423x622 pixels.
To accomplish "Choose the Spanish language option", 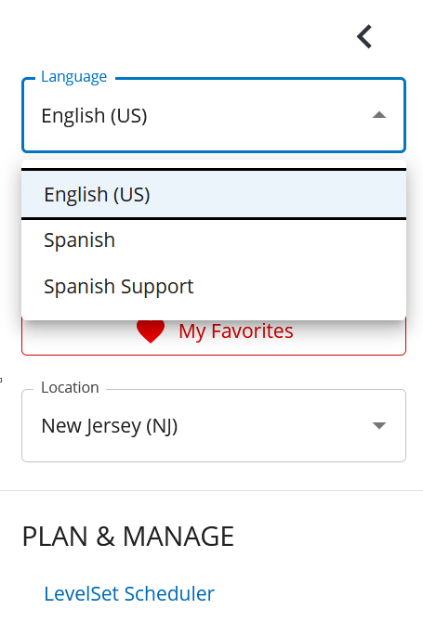I will click(214, 240).
